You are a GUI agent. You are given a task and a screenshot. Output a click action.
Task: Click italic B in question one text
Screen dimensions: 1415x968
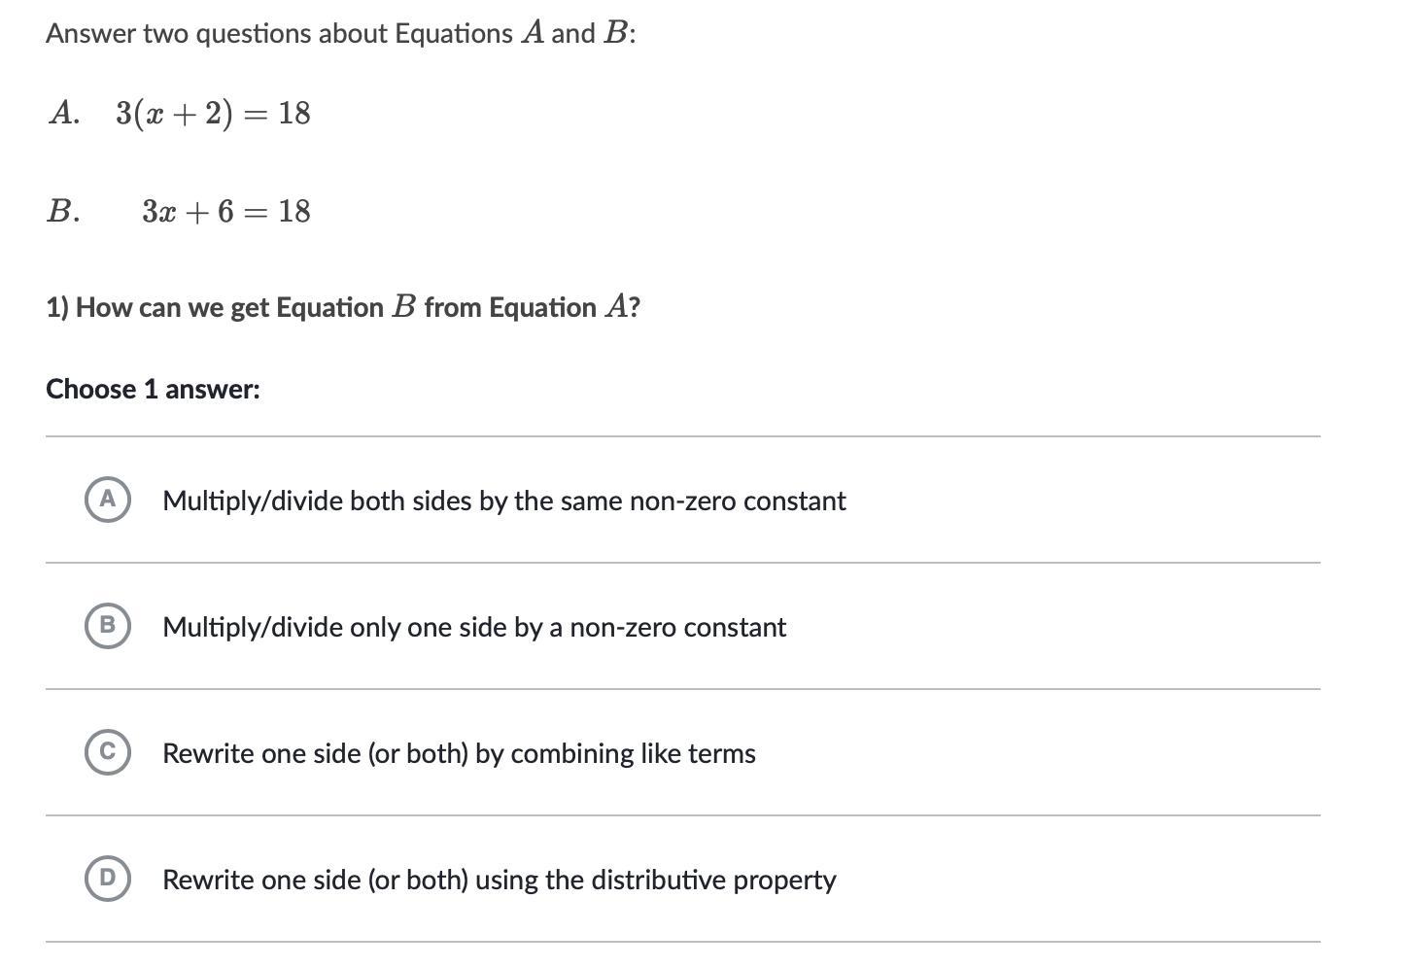[403, 307]
